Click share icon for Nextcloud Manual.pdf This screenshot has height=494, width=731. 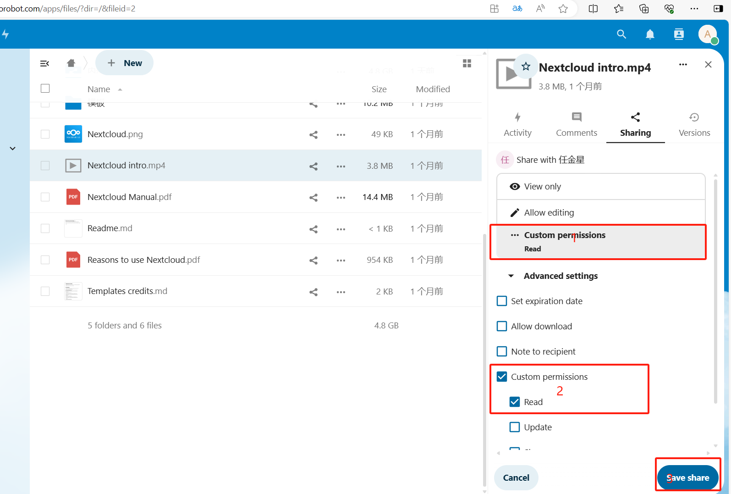[x=313, y=198]
